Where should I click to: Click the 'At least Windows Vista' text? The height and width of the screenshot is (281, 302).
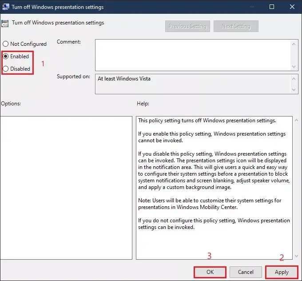124,79
